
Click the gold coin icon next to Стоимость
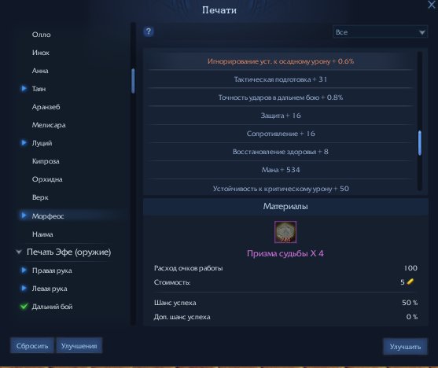[x=410, y=282]
